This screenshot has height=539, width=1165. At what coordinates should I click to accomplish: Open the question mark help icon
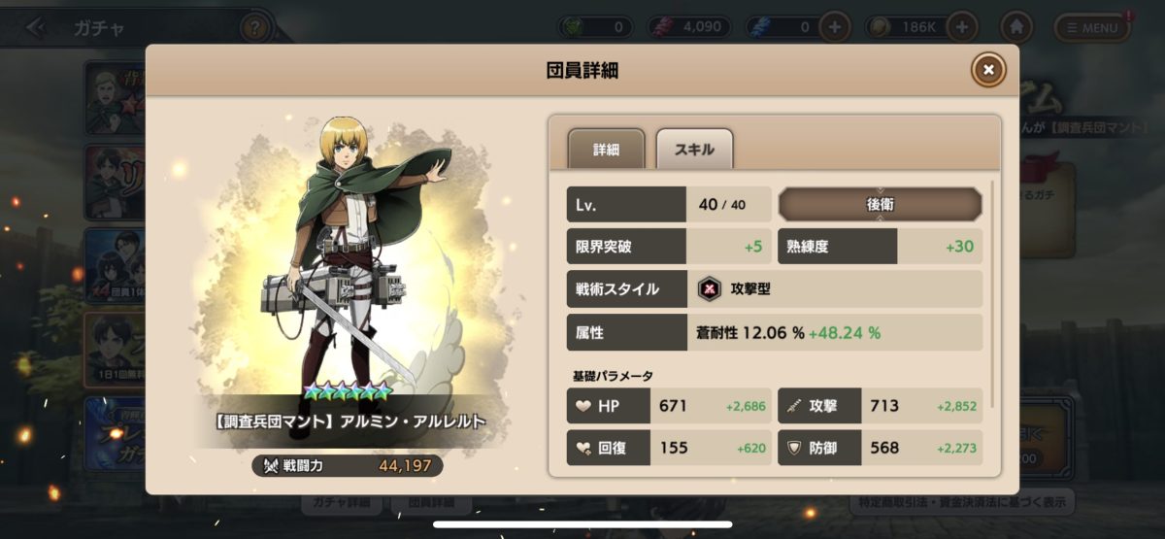coord(254,27)
